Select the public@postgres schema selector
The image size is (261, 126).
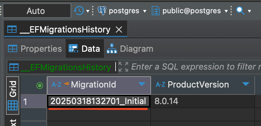pos(191,11)
